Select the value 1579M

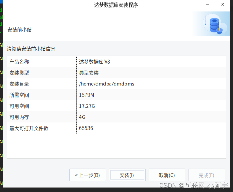pyautogui.click(x=86, y=95)
